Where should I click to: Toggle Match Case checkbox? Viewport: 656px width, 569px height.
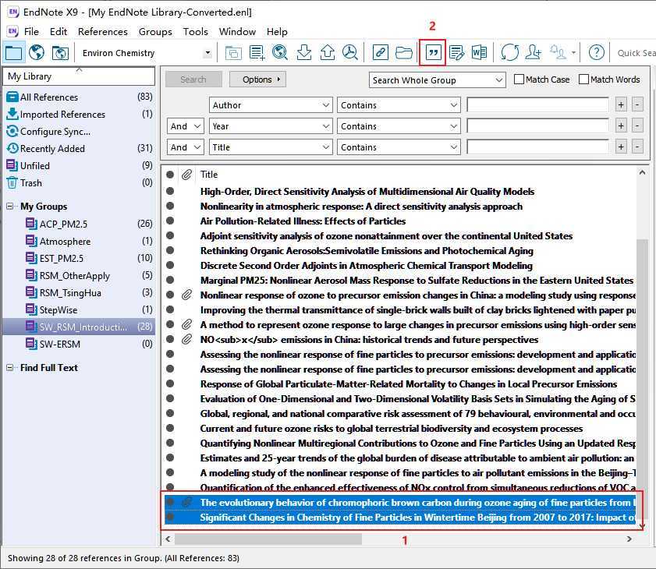click(519, 80)
